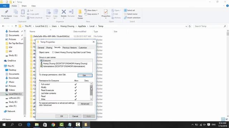
Task: Click Cancel in Temp Properties
Action: [x=75, y=116]
